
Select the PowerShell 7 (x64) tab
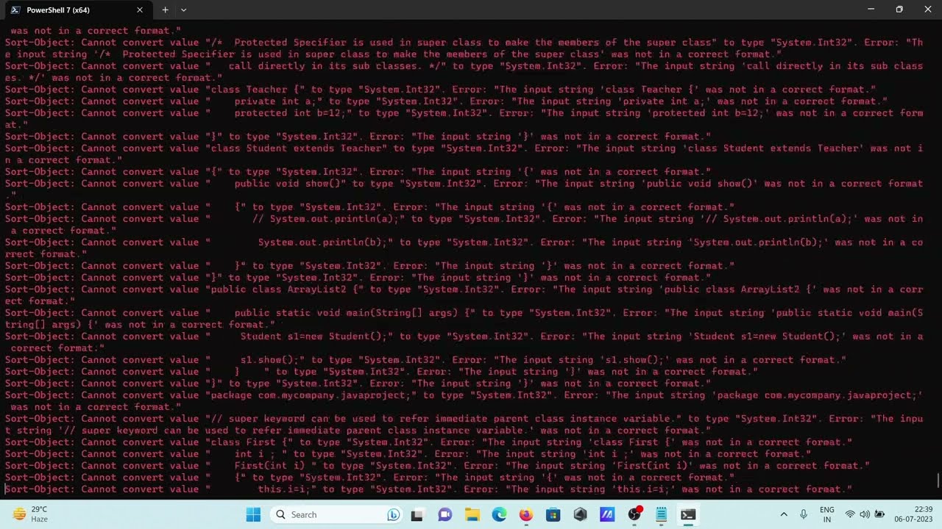77,10
